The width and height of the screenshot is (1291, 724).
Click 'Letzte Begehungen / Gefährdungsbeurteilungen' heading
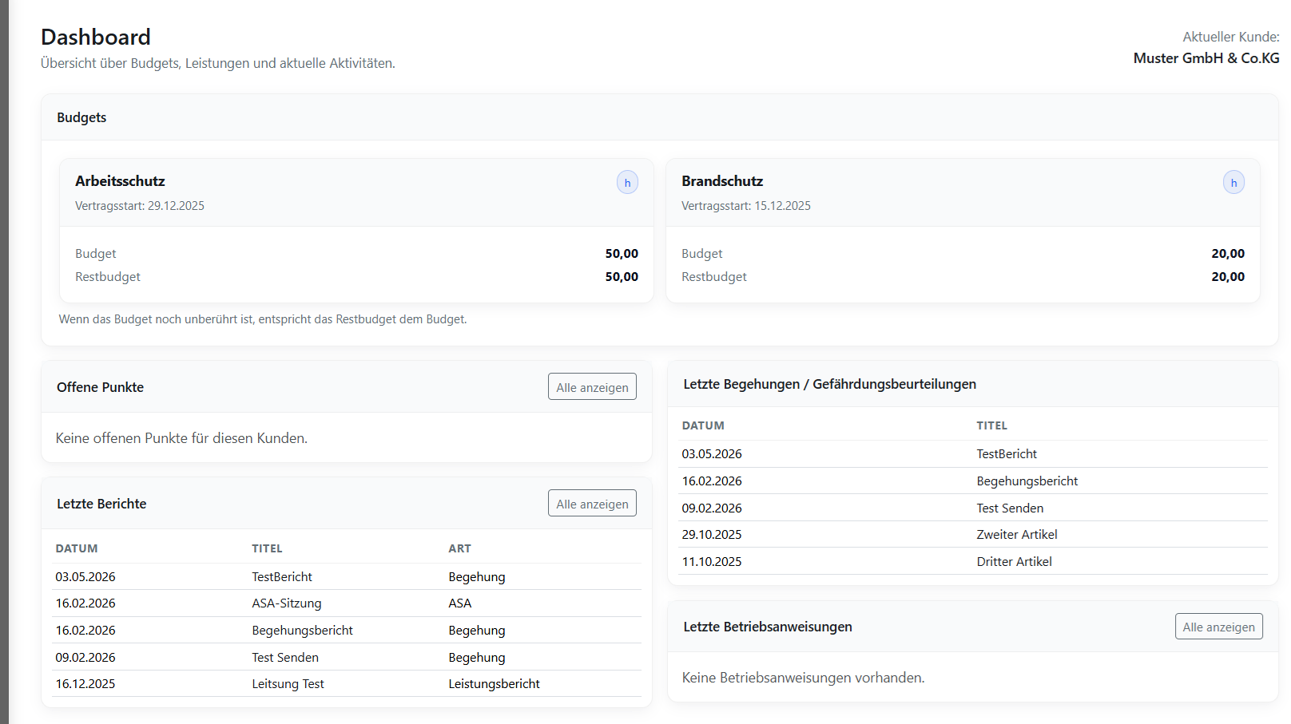pyautogui.click(x=829, y=384)
